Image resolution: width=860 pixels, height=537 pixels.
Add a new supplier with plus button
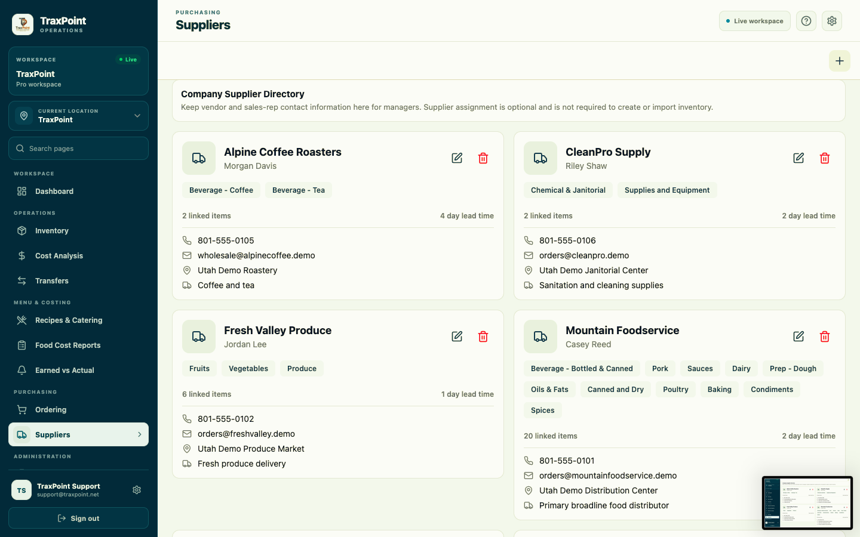(x=840, y=61)
